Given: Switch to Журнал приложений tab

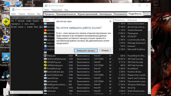Looking at the screenshot, I should [x=87, y=14].
